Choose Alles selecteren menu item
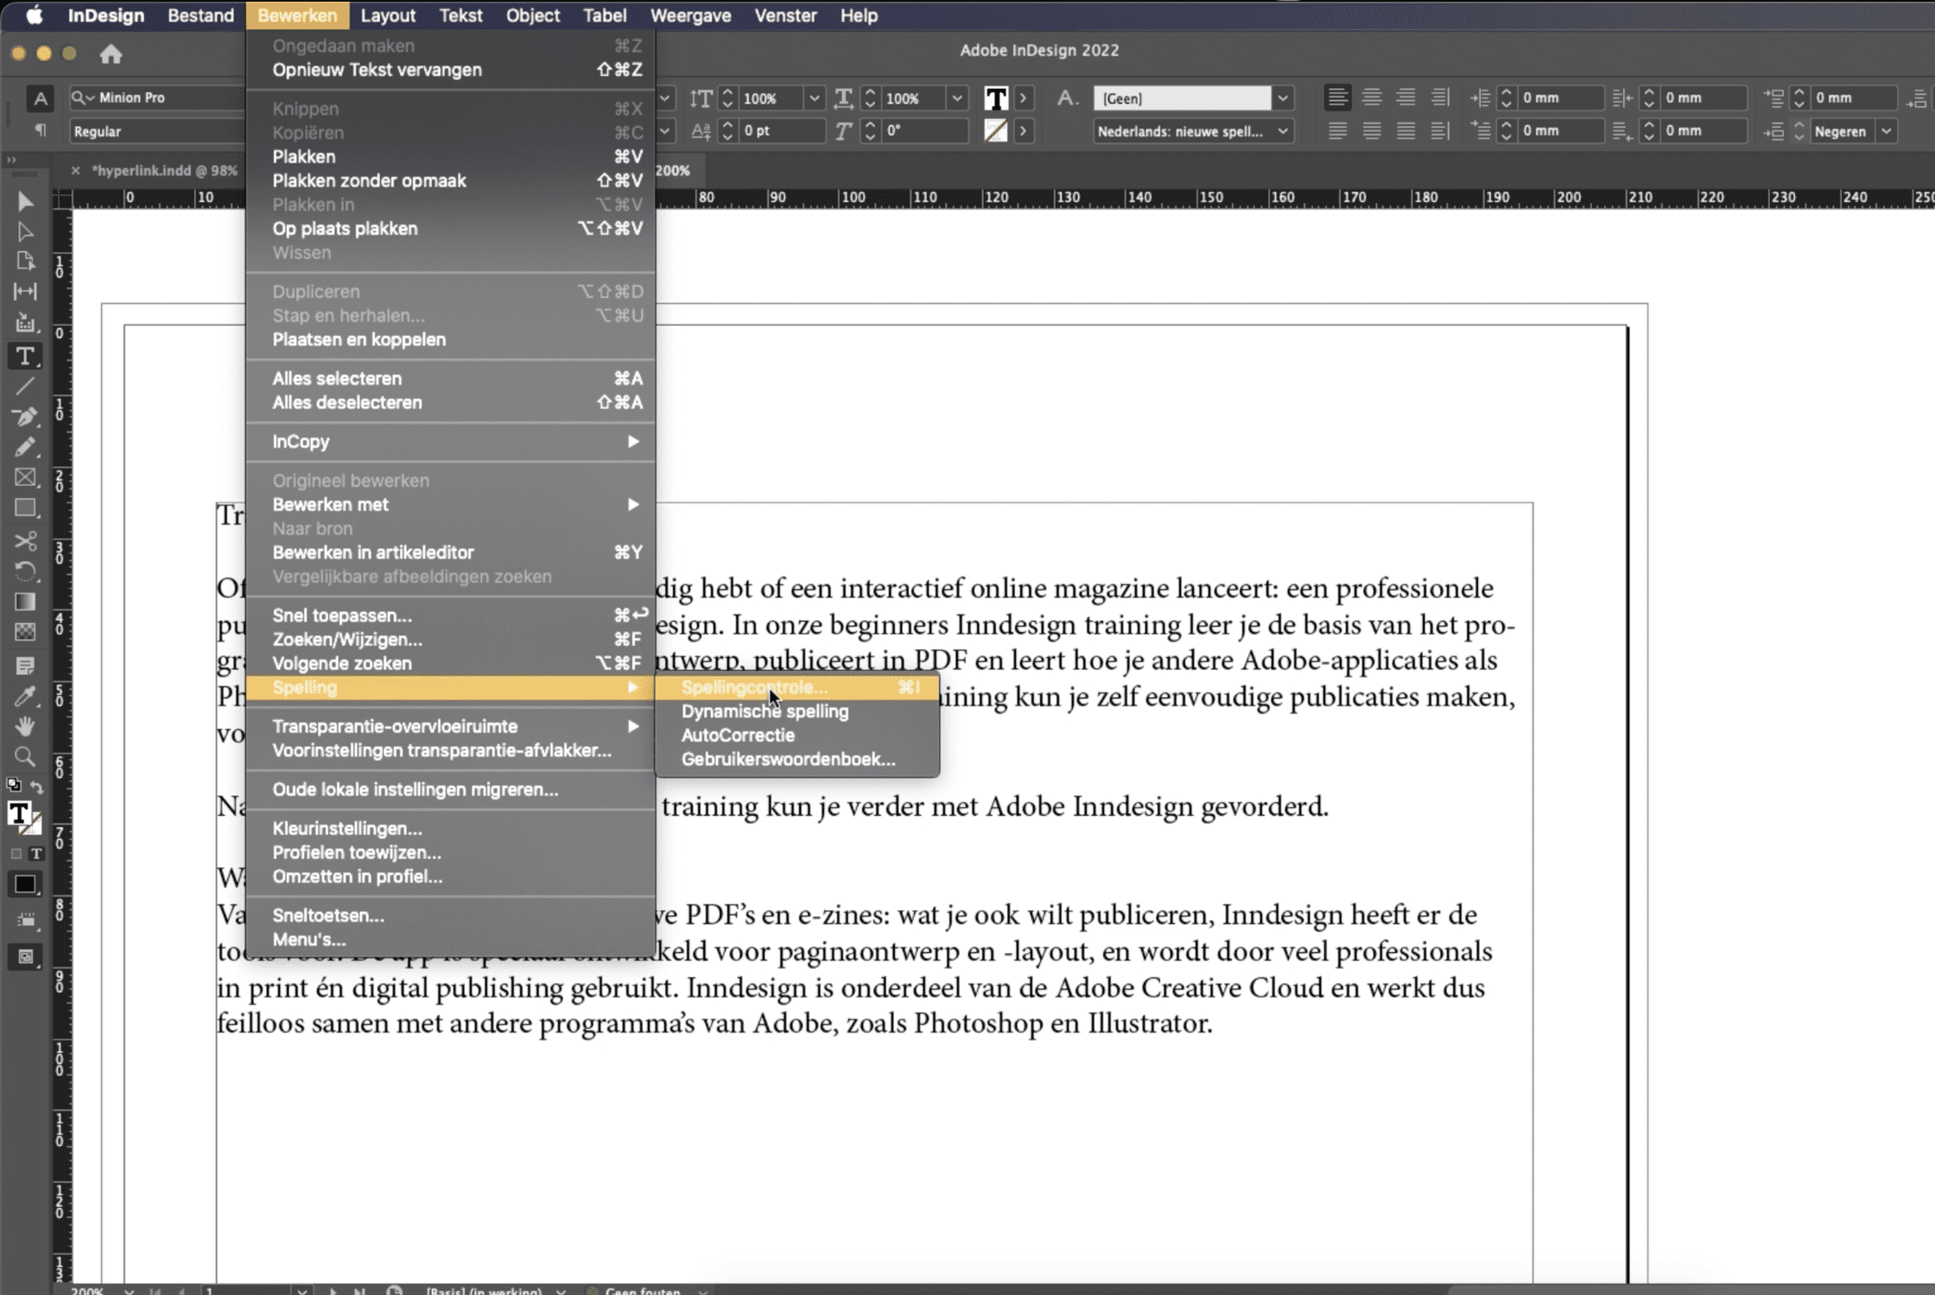The height and width of the screenshot is (1295, 1935). pos(450,378)
